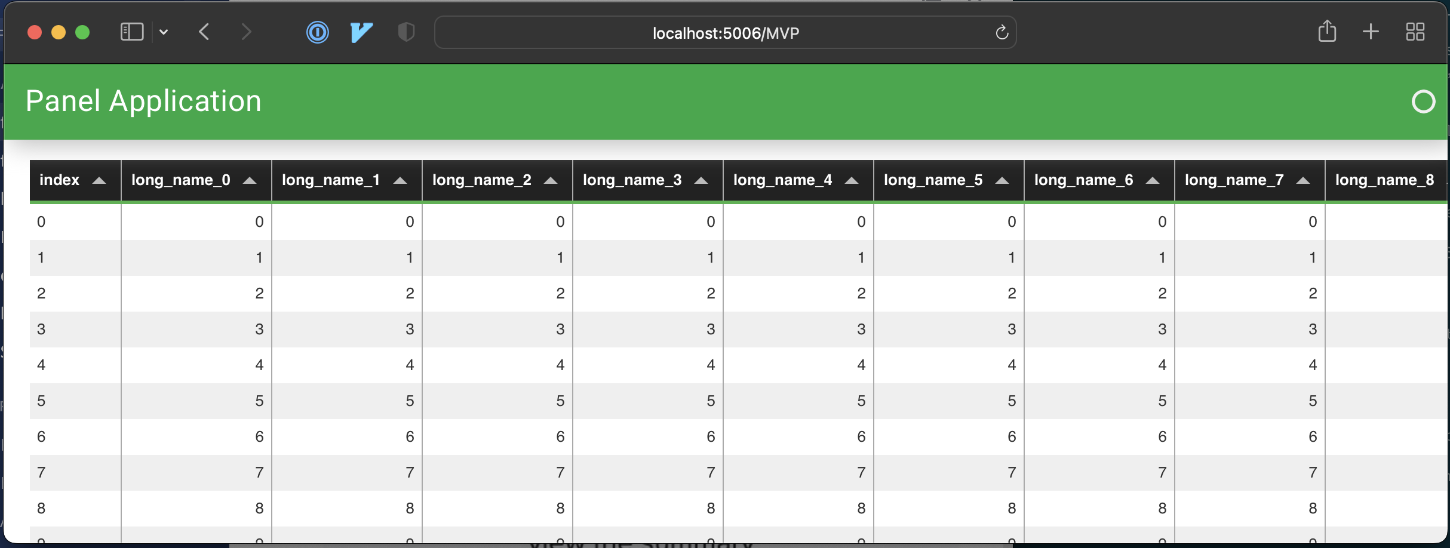Show the tab overview grid

pyautogui.click(x=1415, y=32)
